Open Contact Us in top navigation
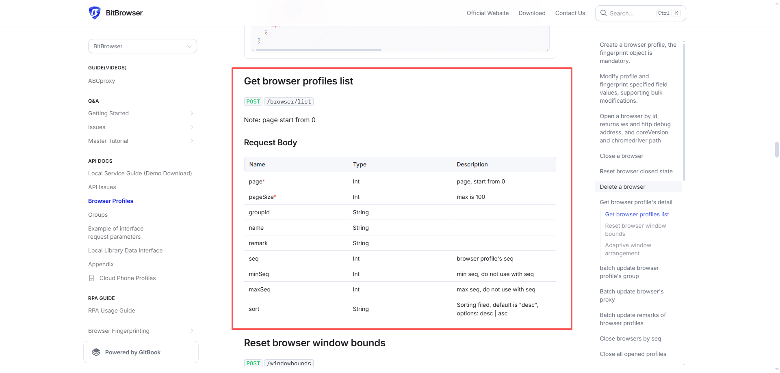Screen dimensions: 780x373 pyautogui.click(x=570, y=13)
